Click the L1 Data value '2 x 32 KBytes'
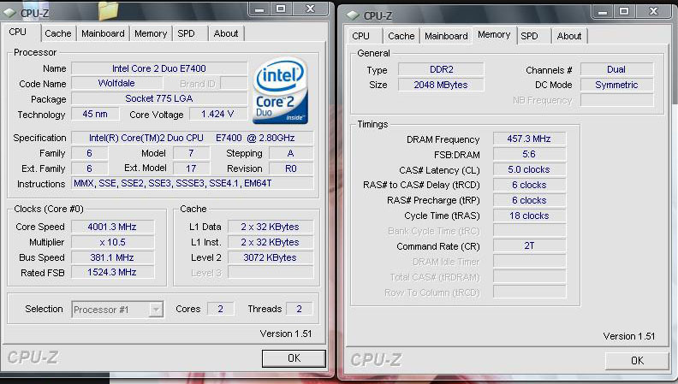The width and height of the screenshot is (678, 384). [271, 227]
